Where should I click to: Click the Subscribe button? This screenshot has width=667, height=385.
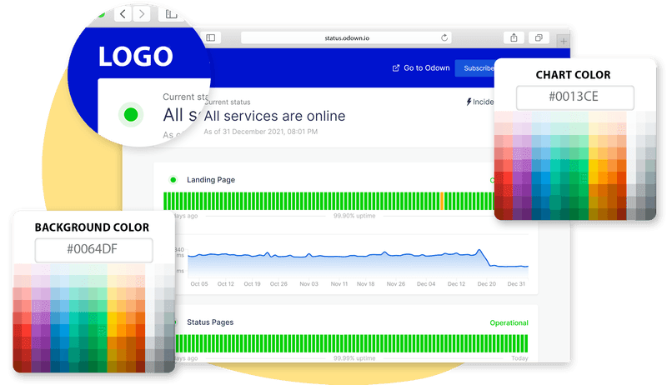[x=475, y=68]
